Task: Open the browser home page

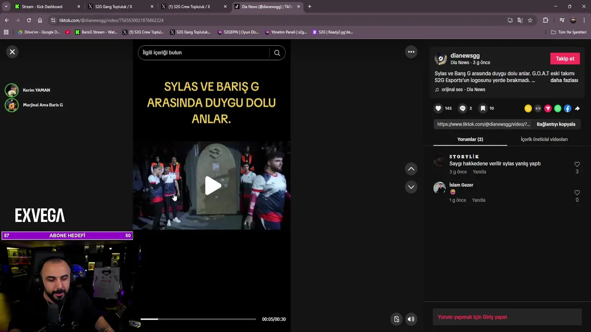Action: (40, 20)
